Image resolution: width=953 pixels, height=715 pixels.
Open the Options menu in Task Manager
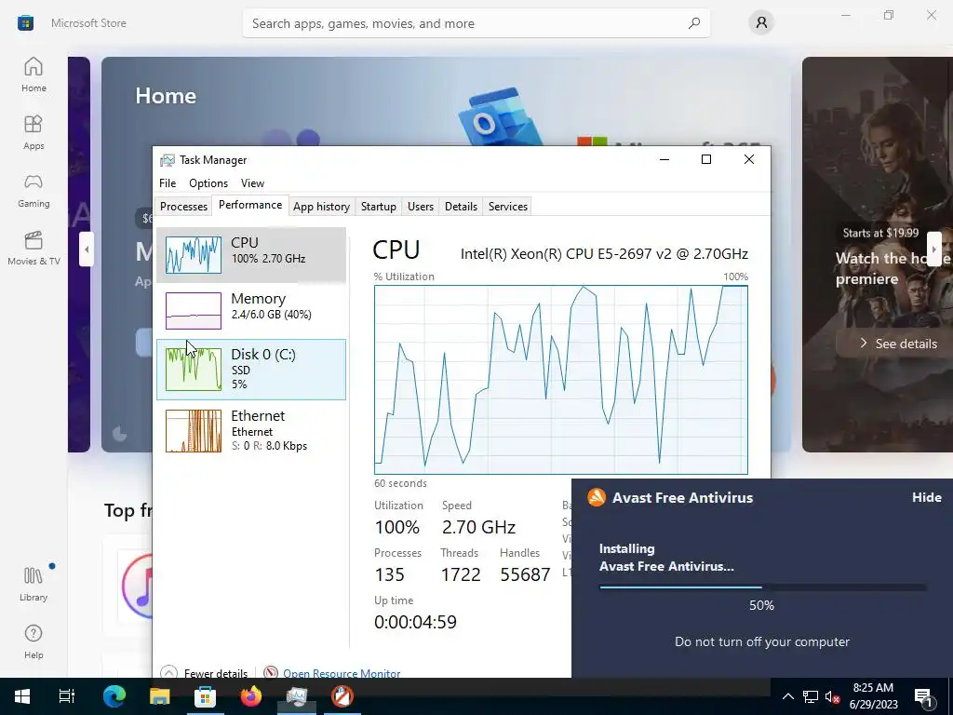[x=208, y=183]
